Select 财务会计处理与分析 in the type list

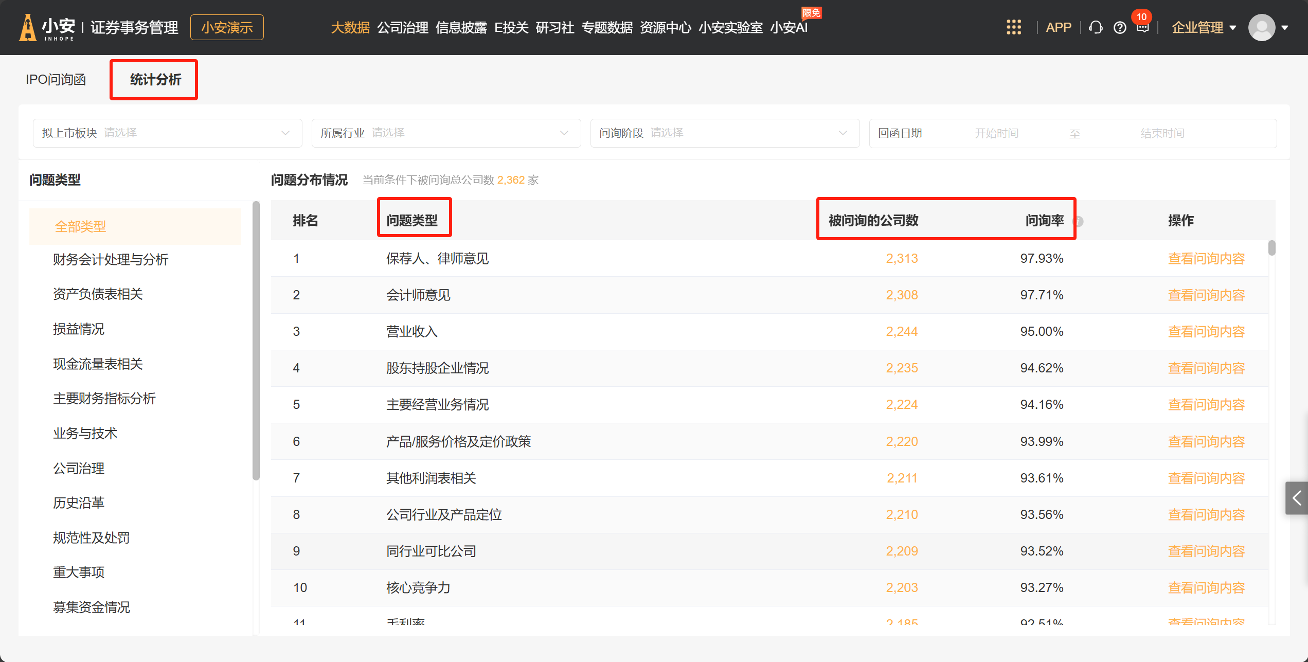(111, 259)
